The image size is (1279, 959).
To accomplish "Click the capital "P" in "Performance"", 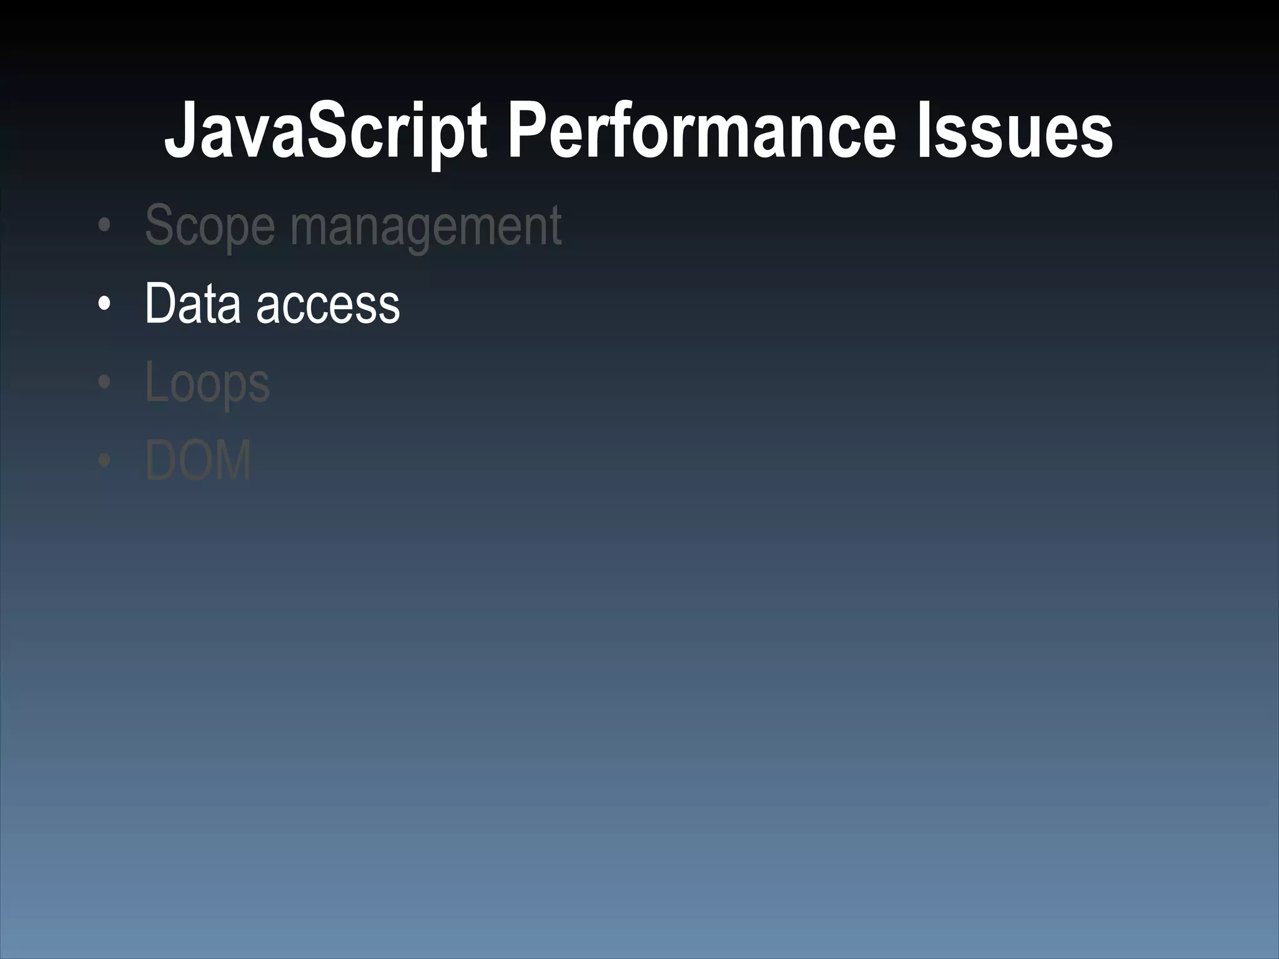I will (527, 132).
